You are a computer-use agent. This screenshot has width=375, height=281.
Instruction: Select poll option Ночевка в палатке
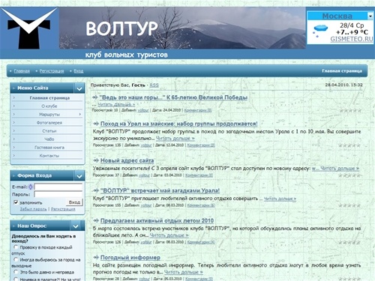16,279
